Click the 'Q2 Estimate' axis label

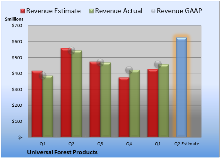click(x=187, y=144)
